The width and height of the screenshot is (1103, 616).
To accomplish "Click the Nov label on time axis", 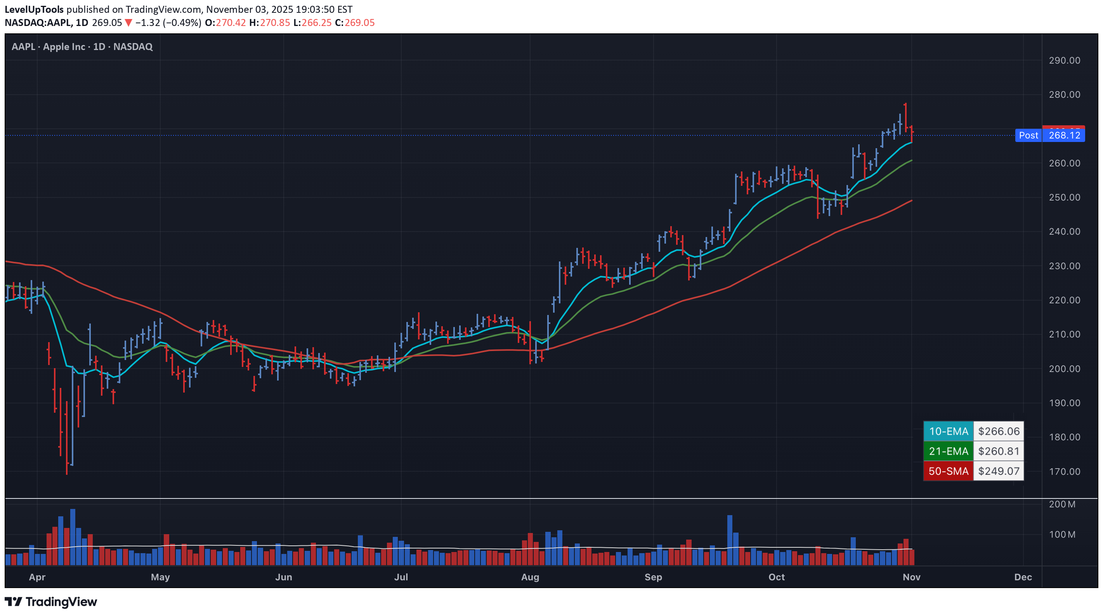I will pyautogui.click(x=911, y=576).
